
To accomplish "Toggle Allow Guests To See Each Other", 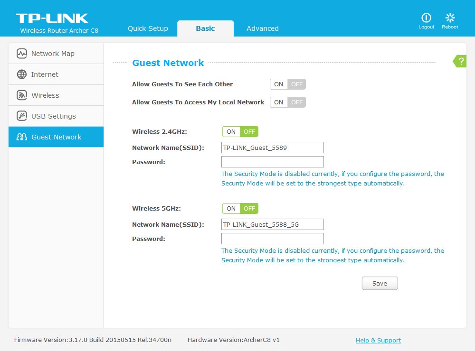I will (288, 84).
